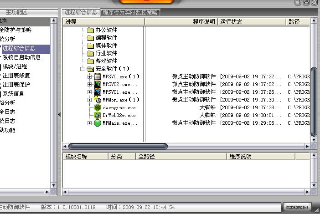Sort by the 模块名称 column header
Viewport: 320px width, 214px height.
point(85,157)
